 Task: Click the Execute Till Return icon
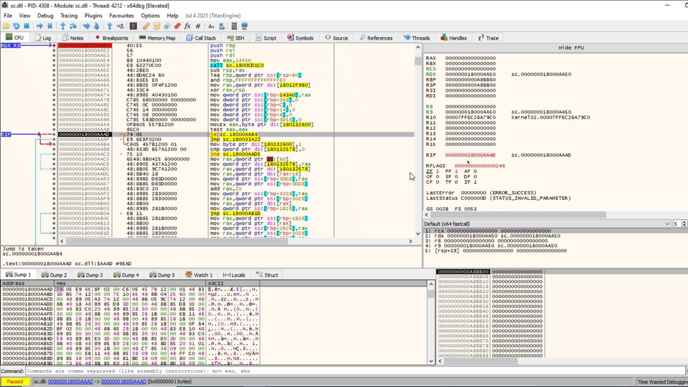110,26
